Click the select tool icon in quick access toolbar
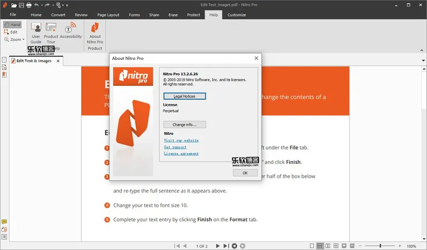 pyautogui.click(x=59, y=5)
